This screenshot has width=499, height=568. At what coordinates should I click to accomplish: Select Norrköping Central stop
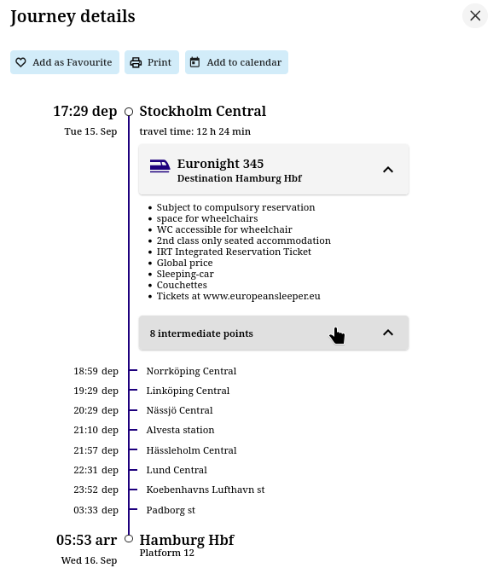[191, 371]
